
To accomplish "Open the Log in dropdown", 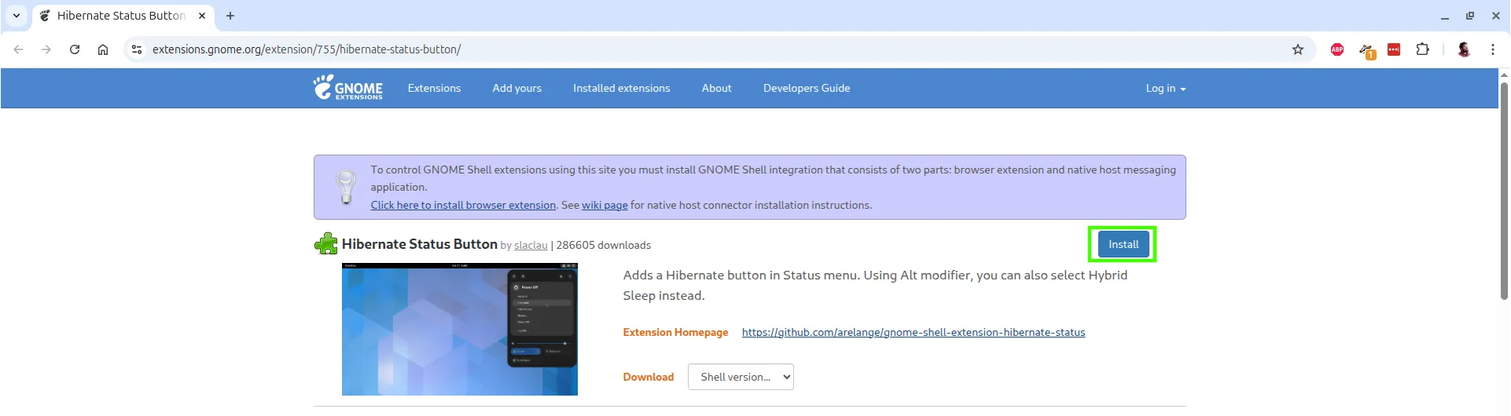I will [x=1165, y=89].
